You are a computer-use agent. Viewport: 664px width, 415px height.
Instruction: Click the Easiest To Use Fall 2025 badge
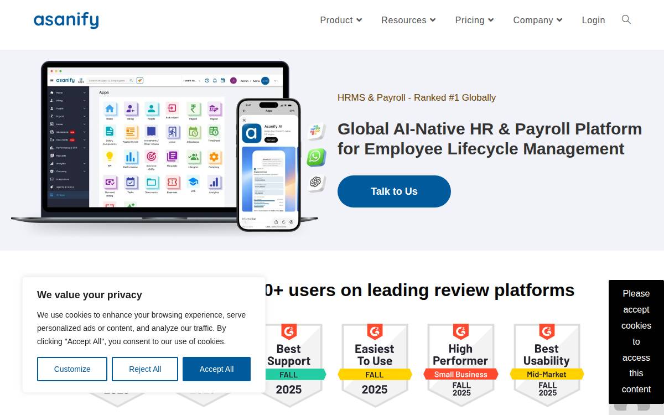coord(375,365)
